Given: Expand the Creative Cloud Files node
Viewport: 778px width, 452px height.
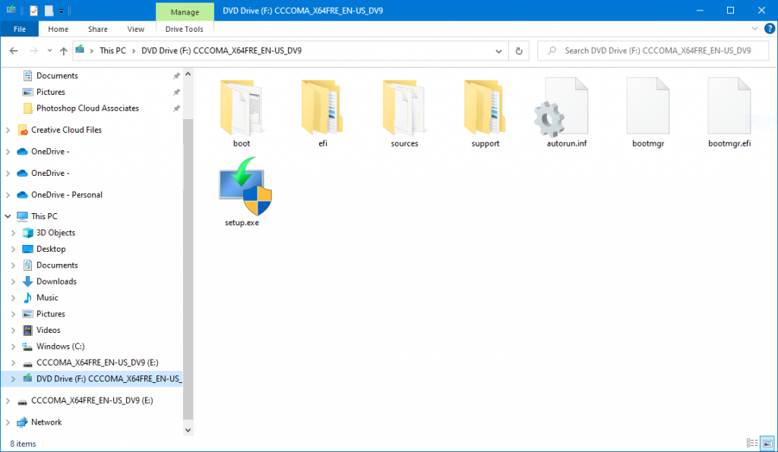Looking at the screenshot, I should [8, 130].
